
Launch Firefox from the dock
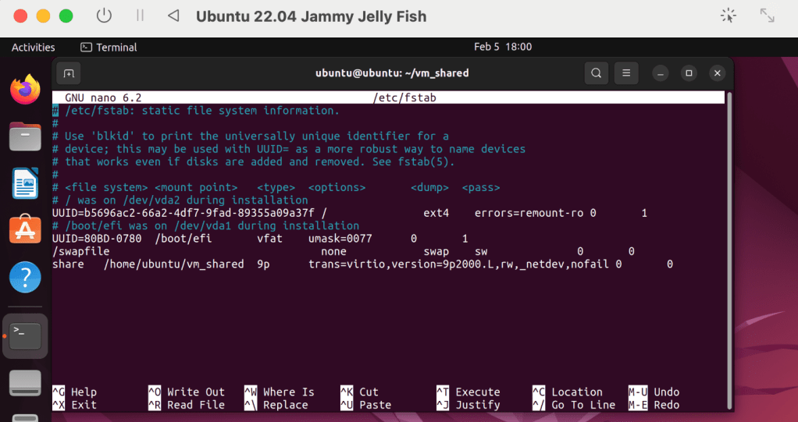25,90
